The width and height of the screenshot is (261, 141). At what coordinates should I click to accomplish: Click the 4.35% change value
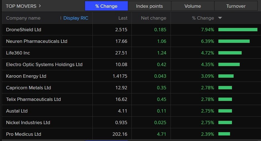pos(207,64)
